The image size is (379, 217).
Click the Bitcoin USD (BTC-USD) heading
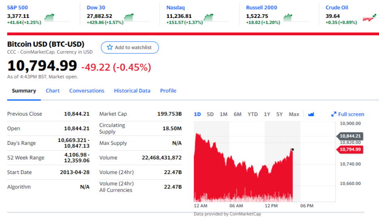pos(46,44)
